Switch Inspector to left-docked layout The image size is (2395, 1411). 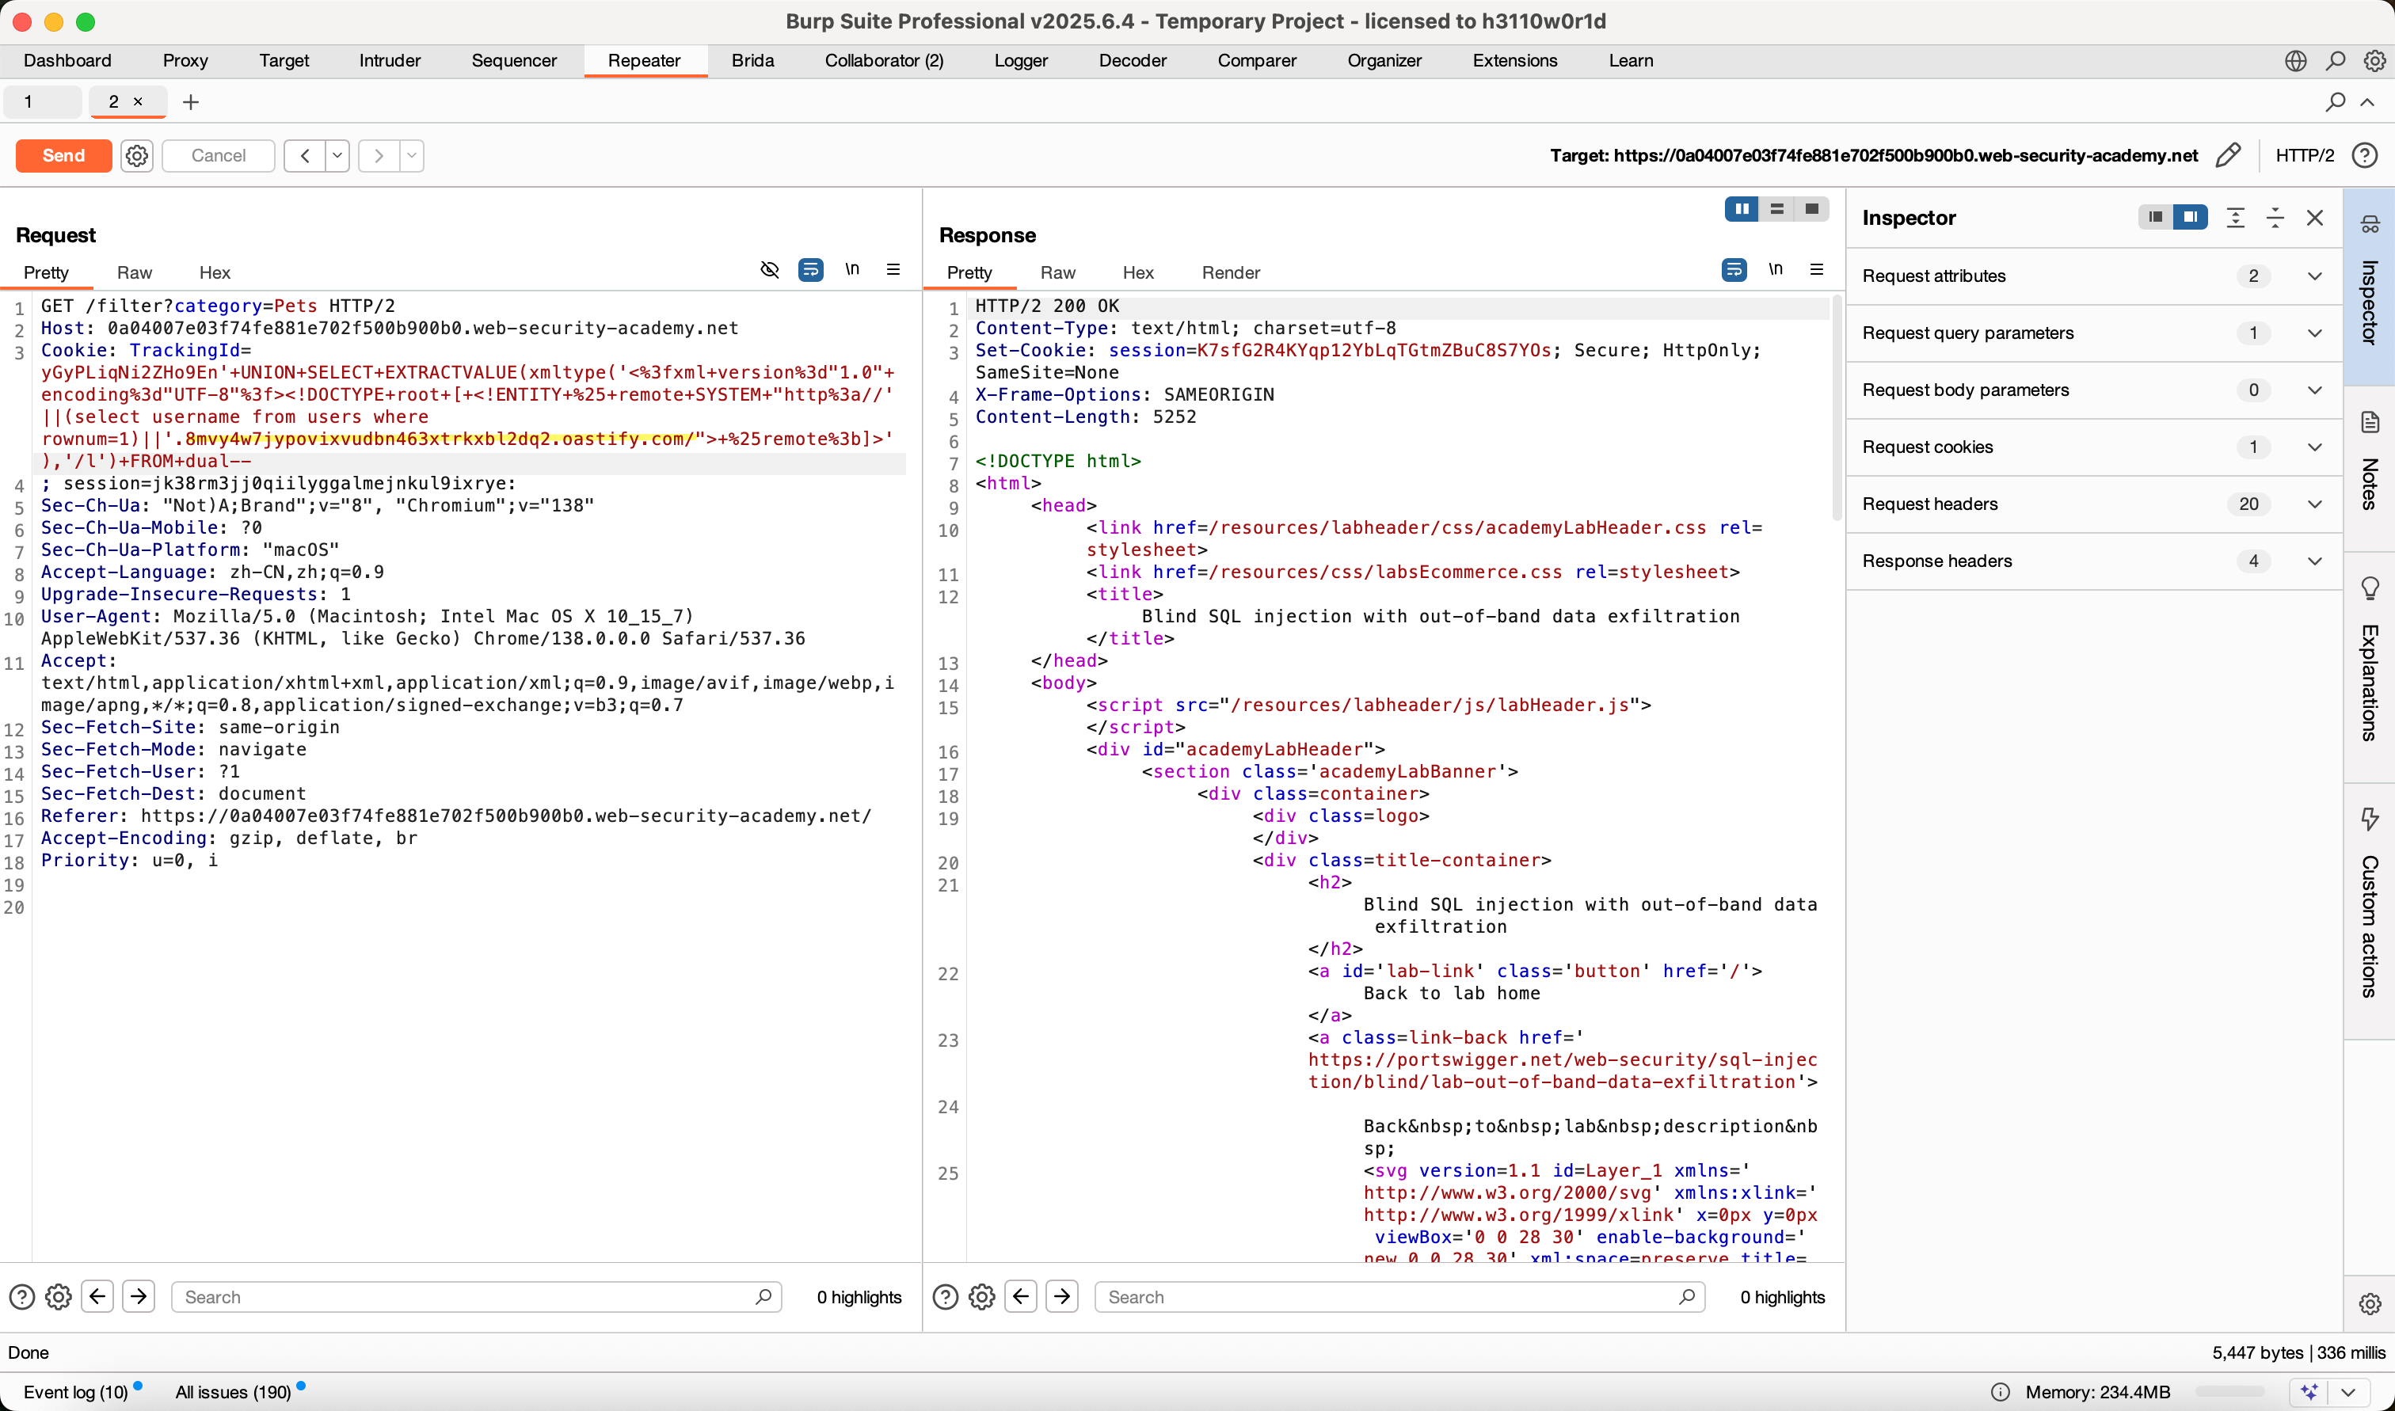point(2155,217)
